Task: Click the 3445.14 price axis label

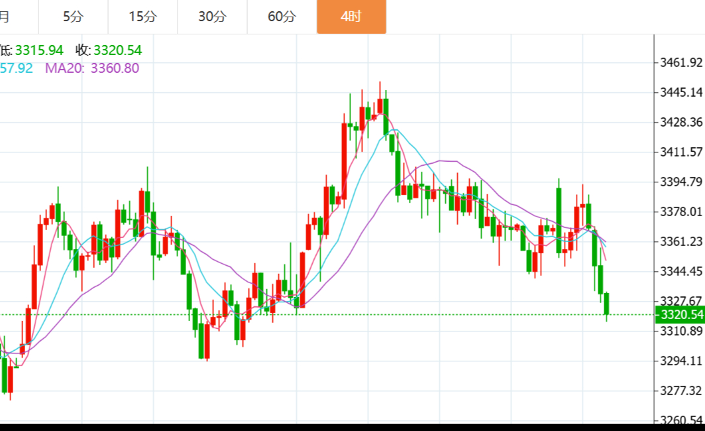Action: [x=680, y=92]
